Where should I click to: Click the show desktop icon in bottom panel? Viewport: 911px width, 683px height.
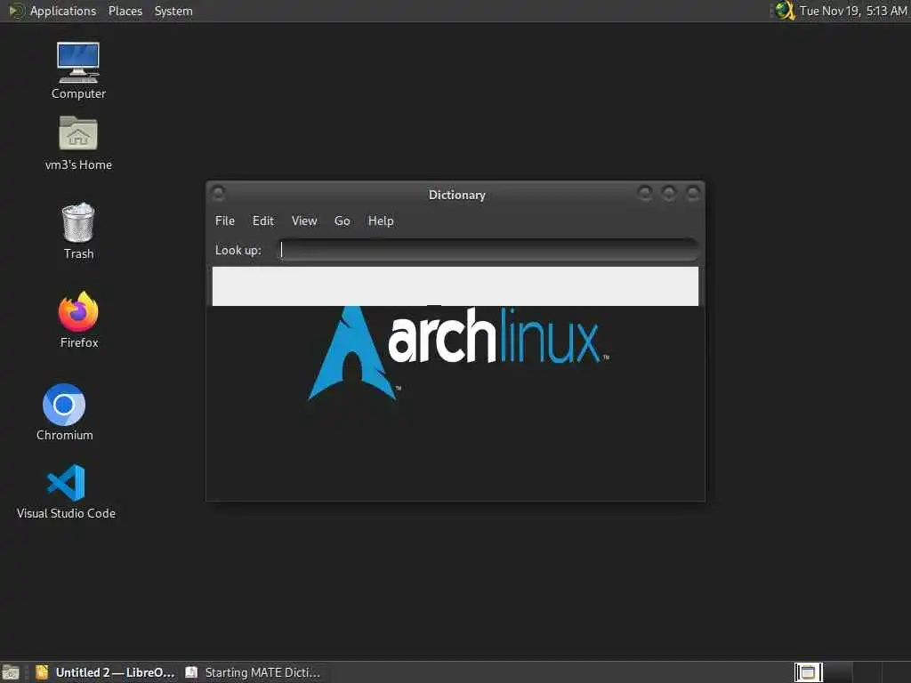11,672
